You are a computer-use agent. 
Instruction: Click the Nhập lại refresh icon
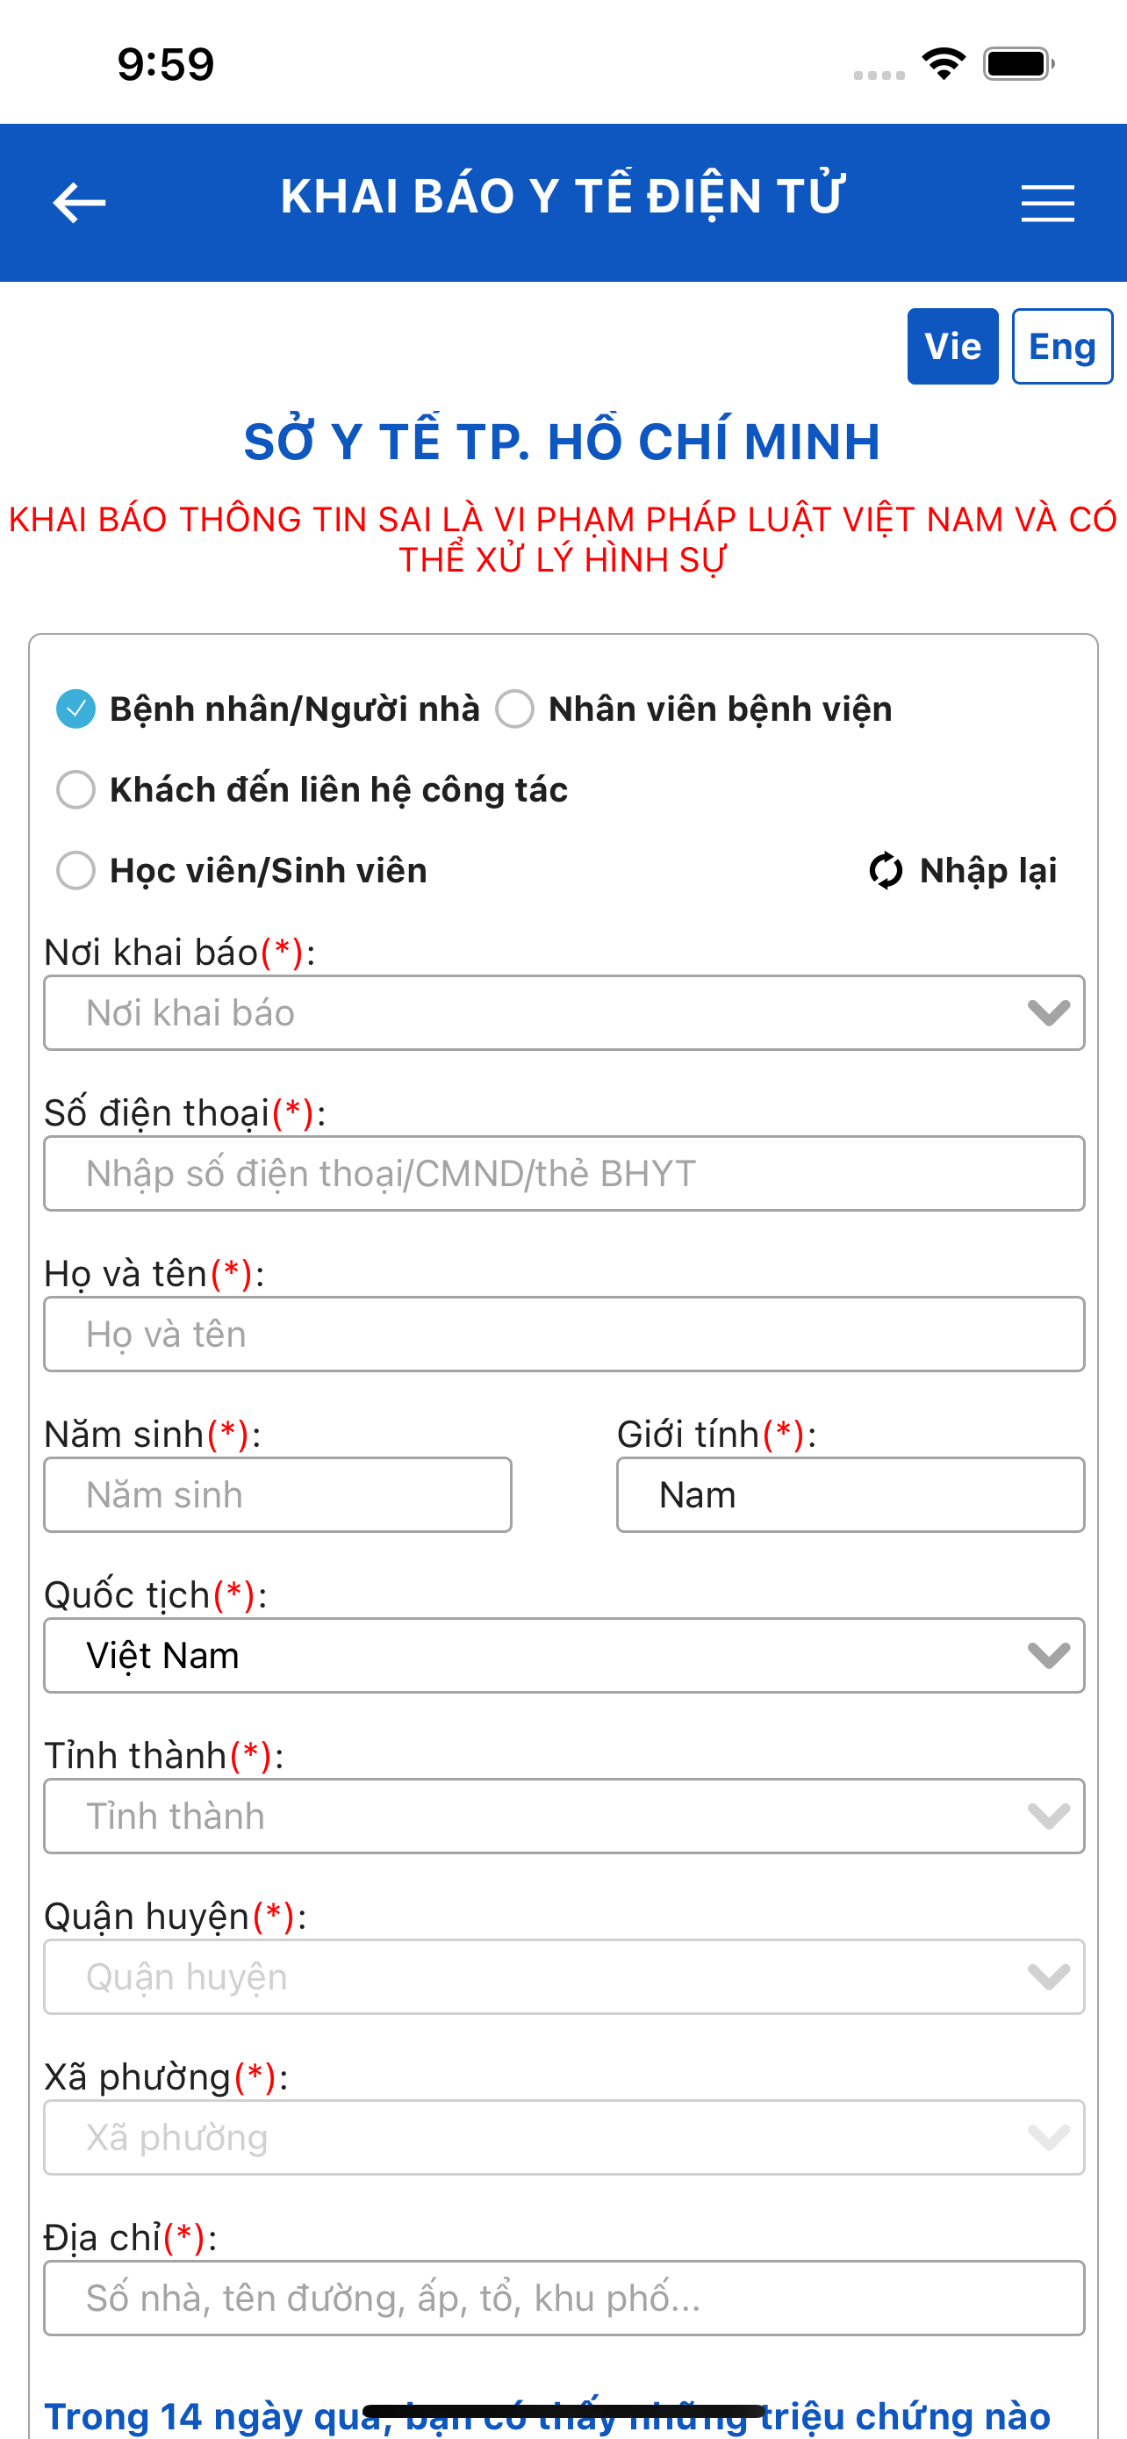[x=886, y=870]
